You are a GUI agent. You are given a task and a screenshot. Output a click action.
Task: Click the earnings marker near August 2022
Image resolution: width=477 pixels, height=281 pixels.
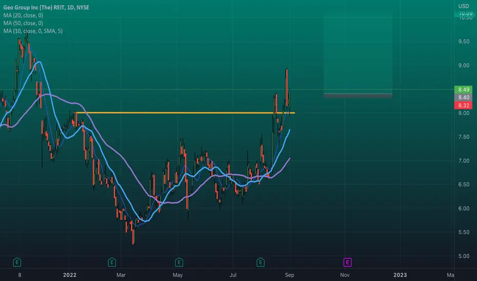(261, 262)
